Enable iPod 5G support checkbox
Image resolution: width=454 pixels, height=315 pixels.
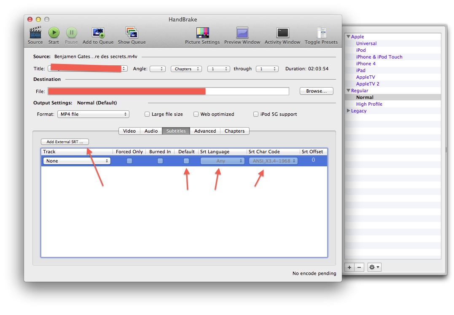point(255,114)
